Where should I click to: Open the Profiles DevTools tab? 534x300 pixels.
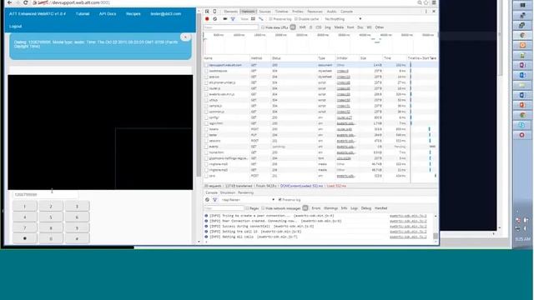(x=297, y=12)
